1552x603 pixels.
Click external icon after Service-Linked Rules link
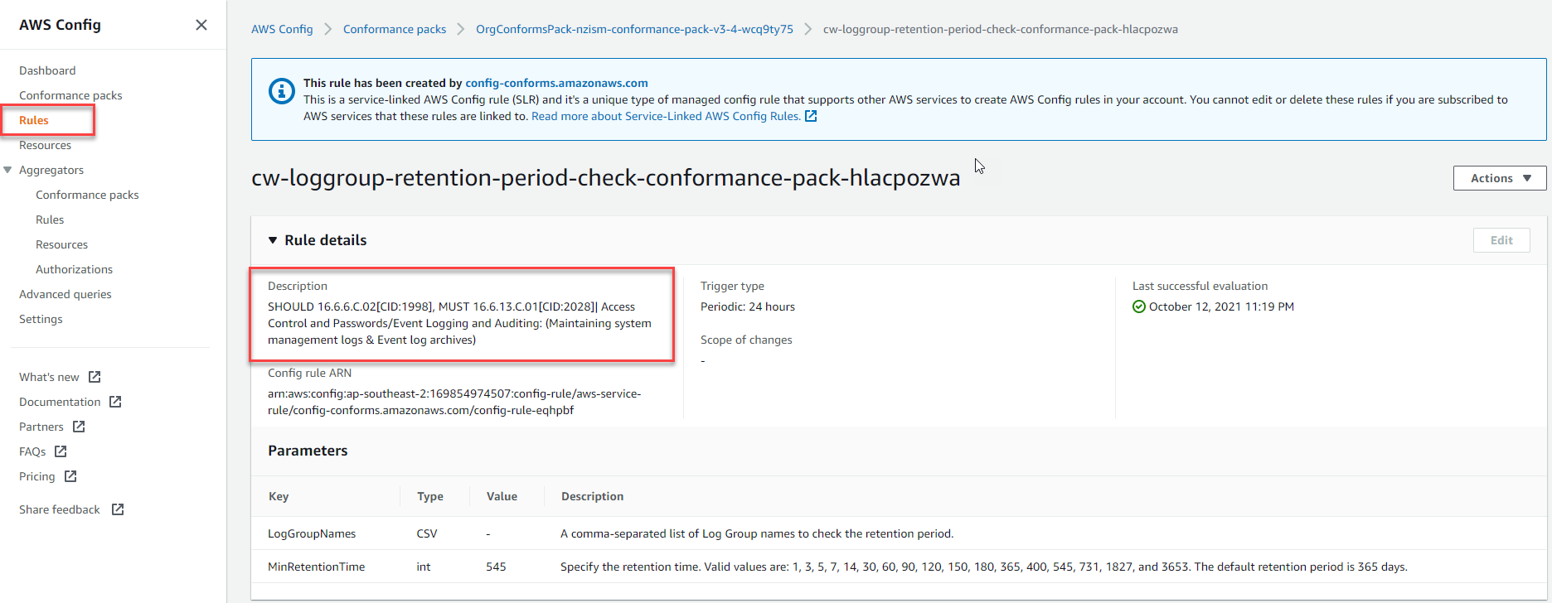pyautogui.click(x=811, y=117)
